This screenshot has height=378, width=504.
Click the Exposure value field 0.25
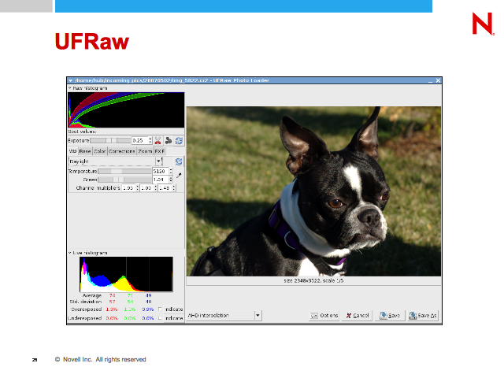[140, 140]
